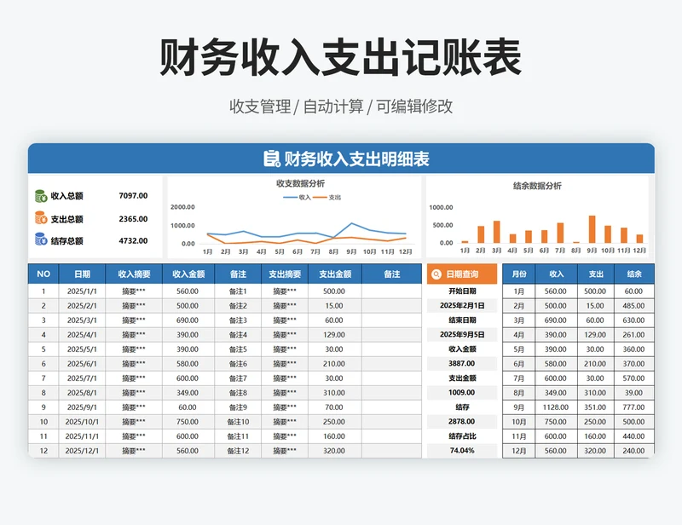Viewport: 682px width, 525px height.
Task: Click the 3月 bar in 结余数据分析 chart
Action: 497,232
